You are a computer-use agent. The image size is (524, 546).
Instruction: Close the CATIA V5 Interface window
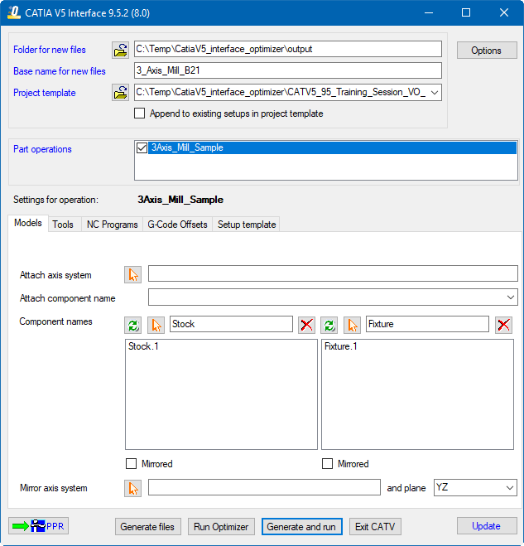pos(504,13)
